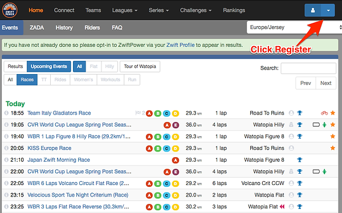Select the Workouts event filter
Screen dimensions: 342x213
[x=111, y=80]
